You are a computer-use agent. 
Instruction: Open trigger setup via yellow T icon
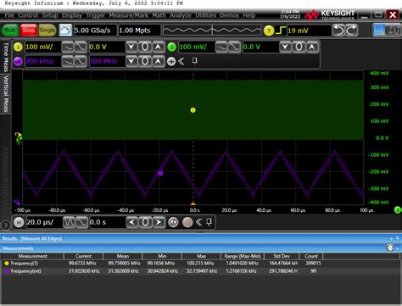click(x=269, y=31)
